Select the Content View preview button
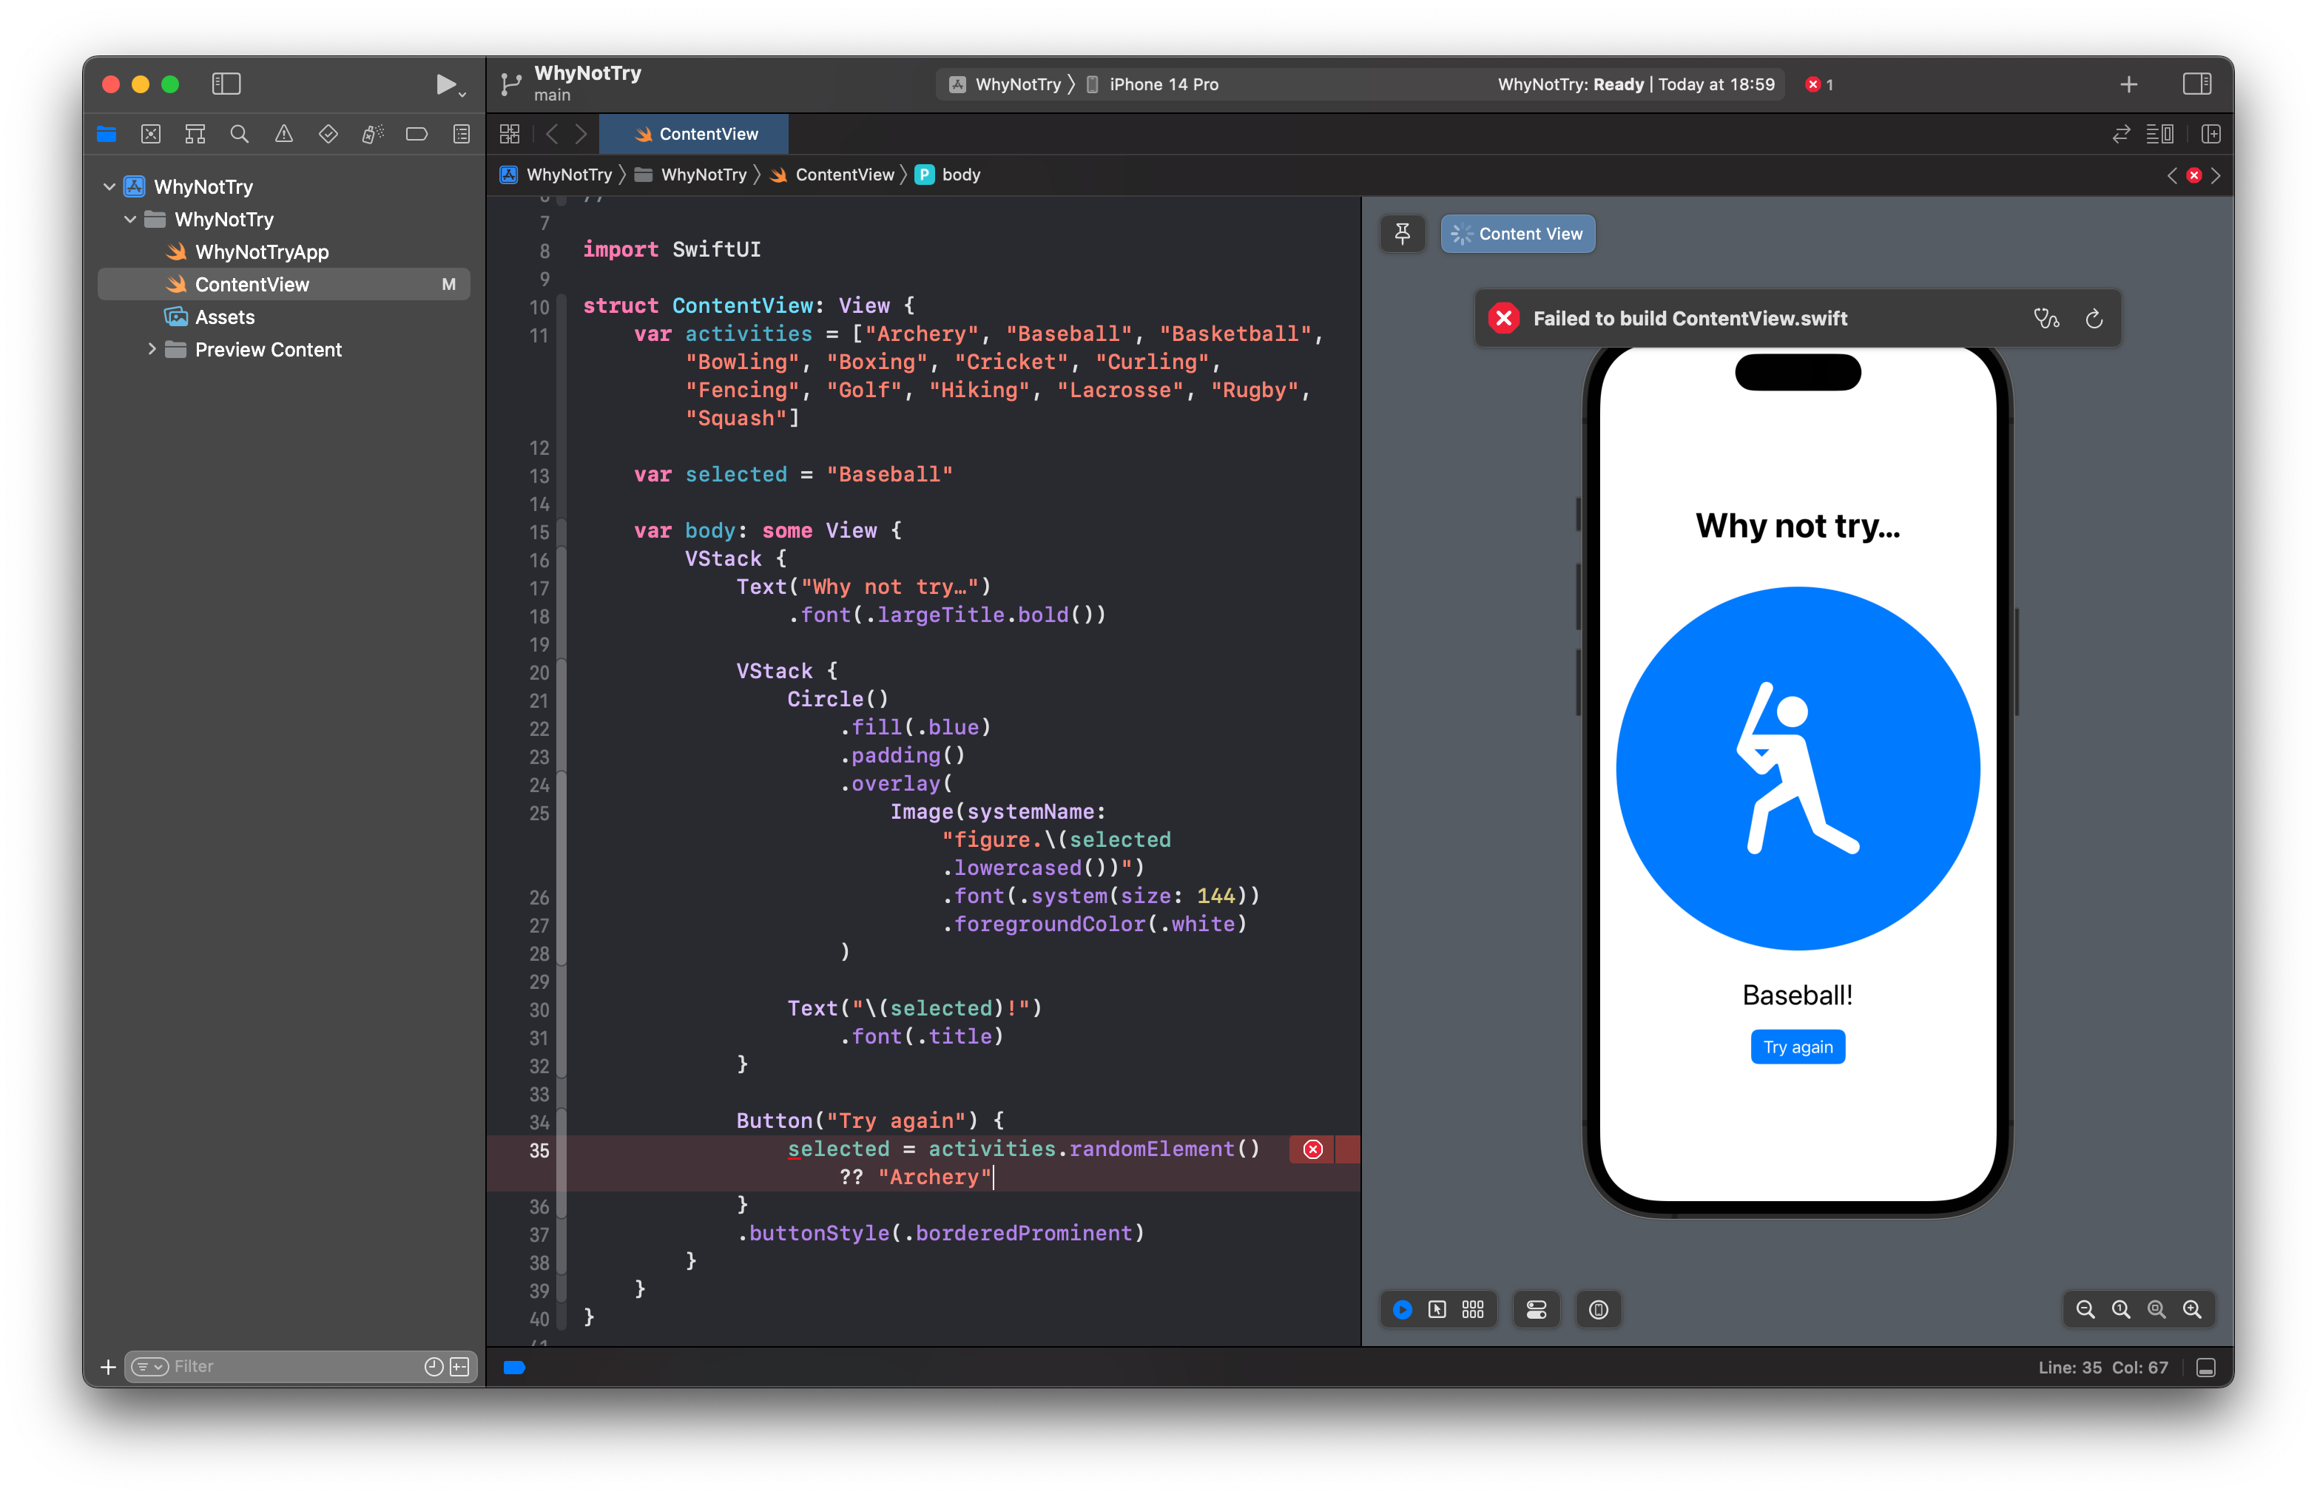The width and height of the screenshot is (2317, 1497). (x=1518, y=234)
